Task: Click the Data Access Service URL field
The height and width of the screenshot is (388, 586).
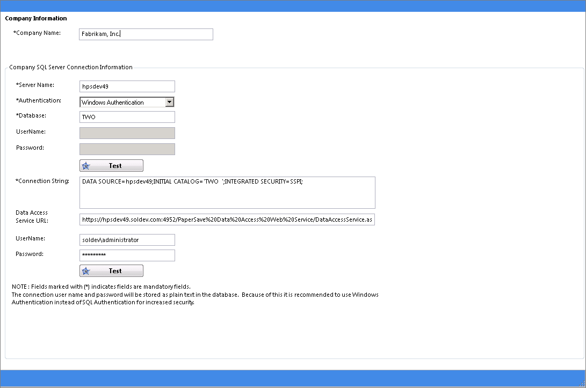Action: click(227, 219)
